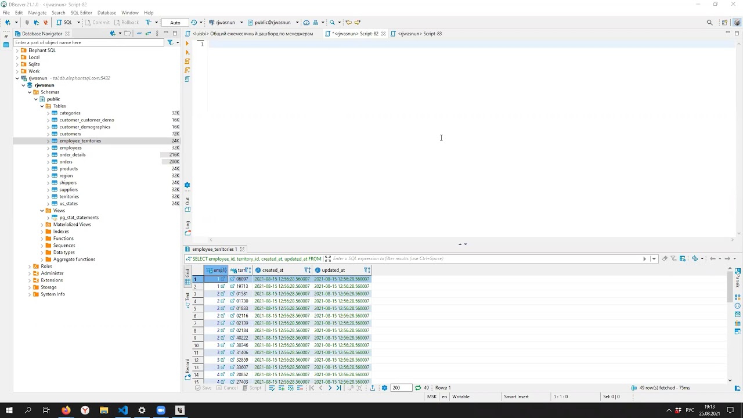Click Add row icon in results toolbar

click(282, 388)
